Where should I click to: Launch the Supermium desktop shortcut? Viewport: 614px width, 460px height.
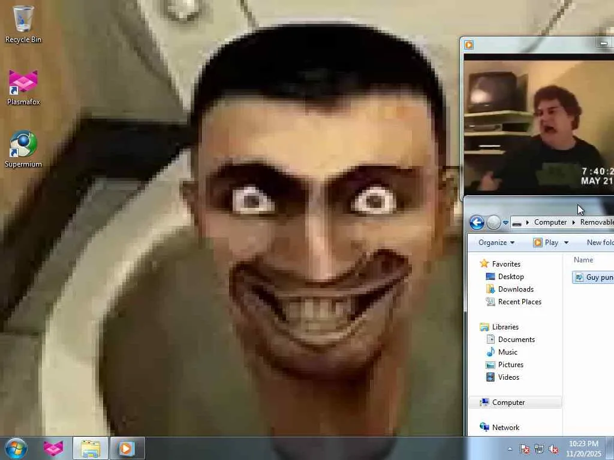23,149
